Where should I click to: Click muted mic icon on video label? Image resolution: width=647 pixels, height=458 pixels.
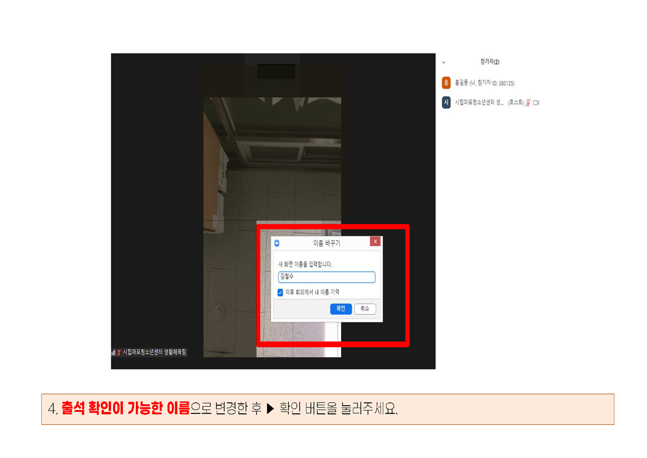(119, 353)
